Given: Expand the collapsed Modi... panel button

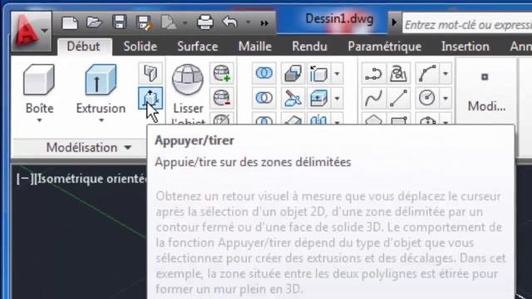Looking at the screenshot, I should click(x=486, y=91).
